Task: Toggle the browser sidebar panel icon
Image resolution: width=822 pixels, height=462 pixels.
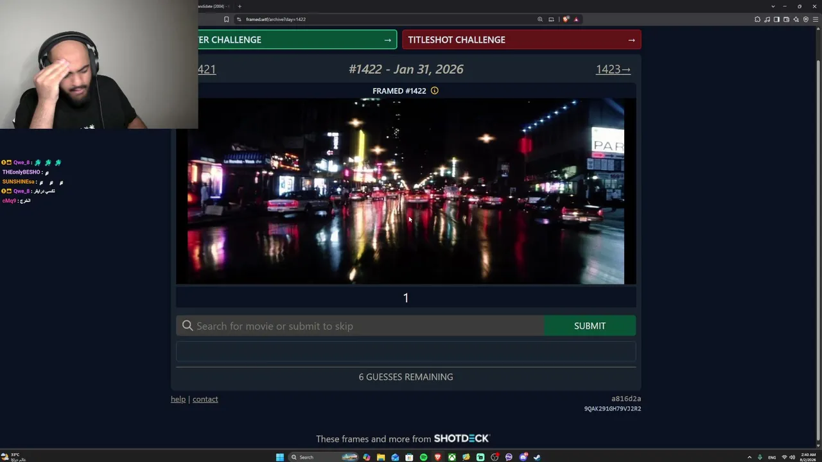Action: pyautogui.click(x=777, y=19)
